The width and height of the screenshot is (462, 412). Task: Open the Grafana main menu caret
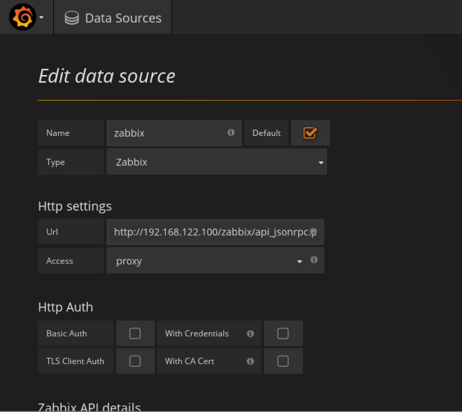click(x=41, y=18)
